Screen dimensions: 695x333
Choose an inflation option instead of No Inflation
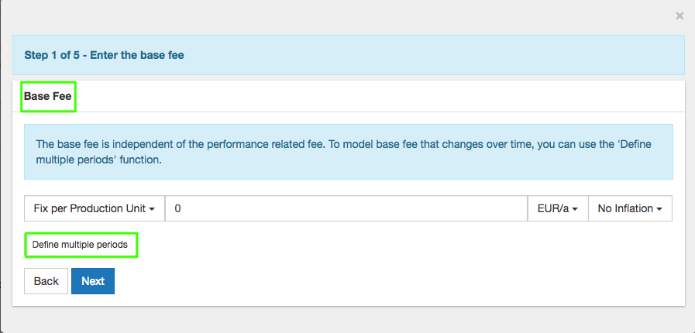(630, 209)
